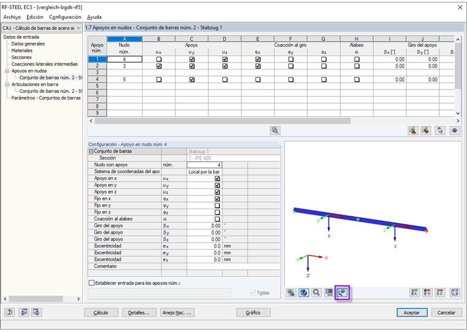Click table vertical scrollbar up arrow
The width and height of the screenshot is (467, 332).
[x=458, y=39]
